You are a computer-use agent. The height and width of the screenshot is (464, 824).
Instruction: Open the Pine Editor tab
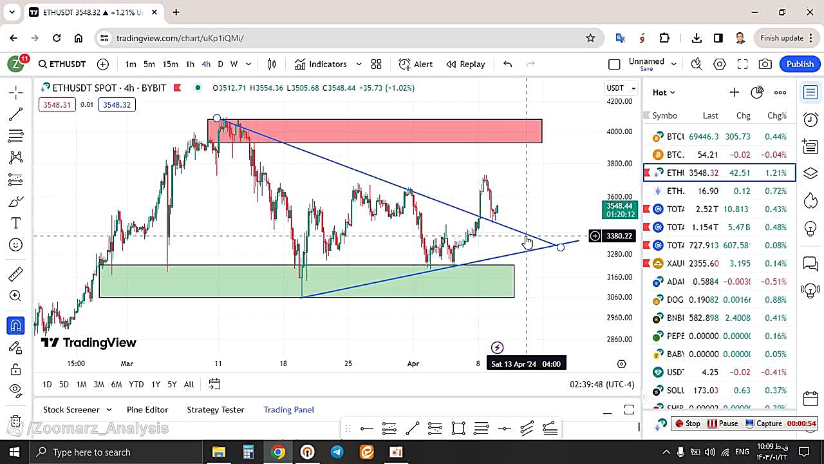[147, 410]
